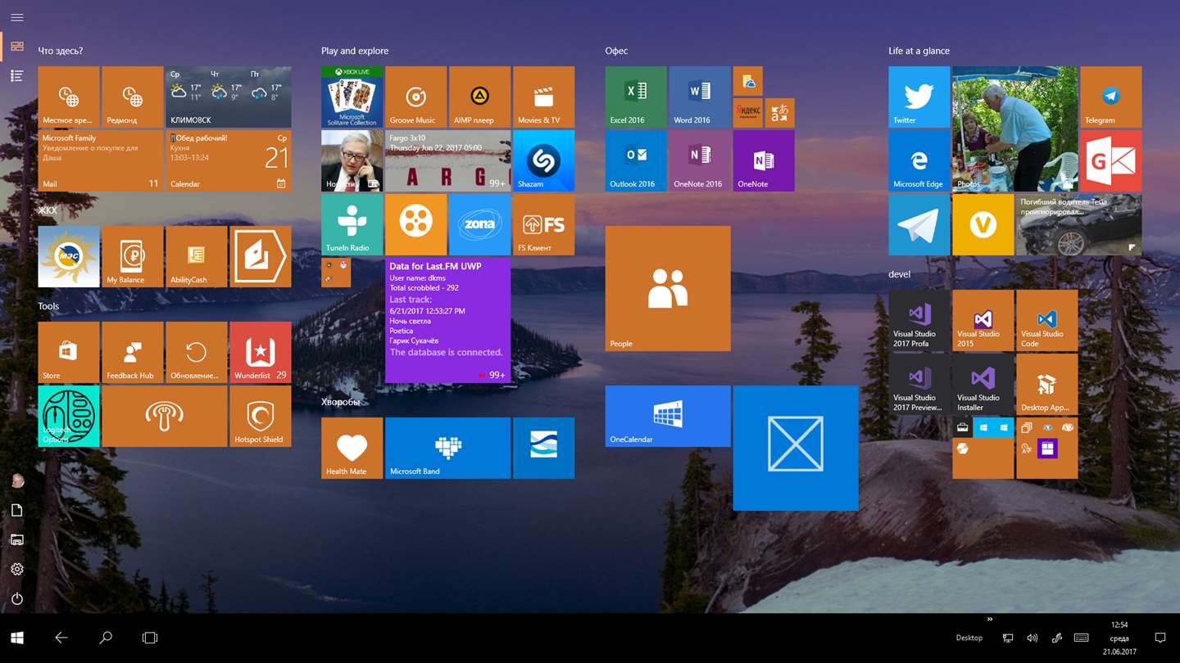
Task: Open Excel 2016 tile
Action: 636,97
